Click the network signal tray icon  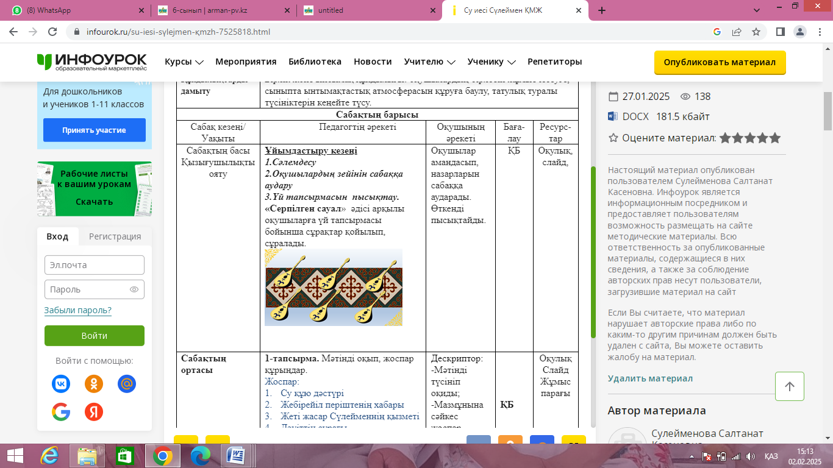pos(736,456)
